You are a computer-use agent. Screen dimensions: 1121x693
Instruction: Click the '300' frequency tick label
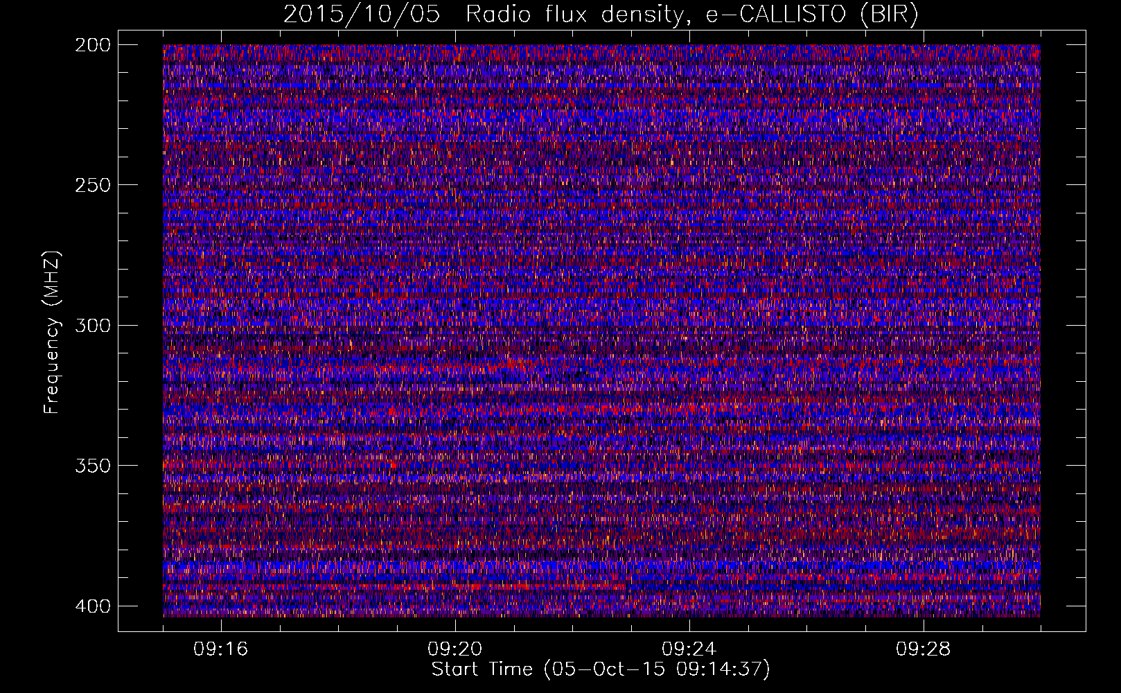point(92,325)
